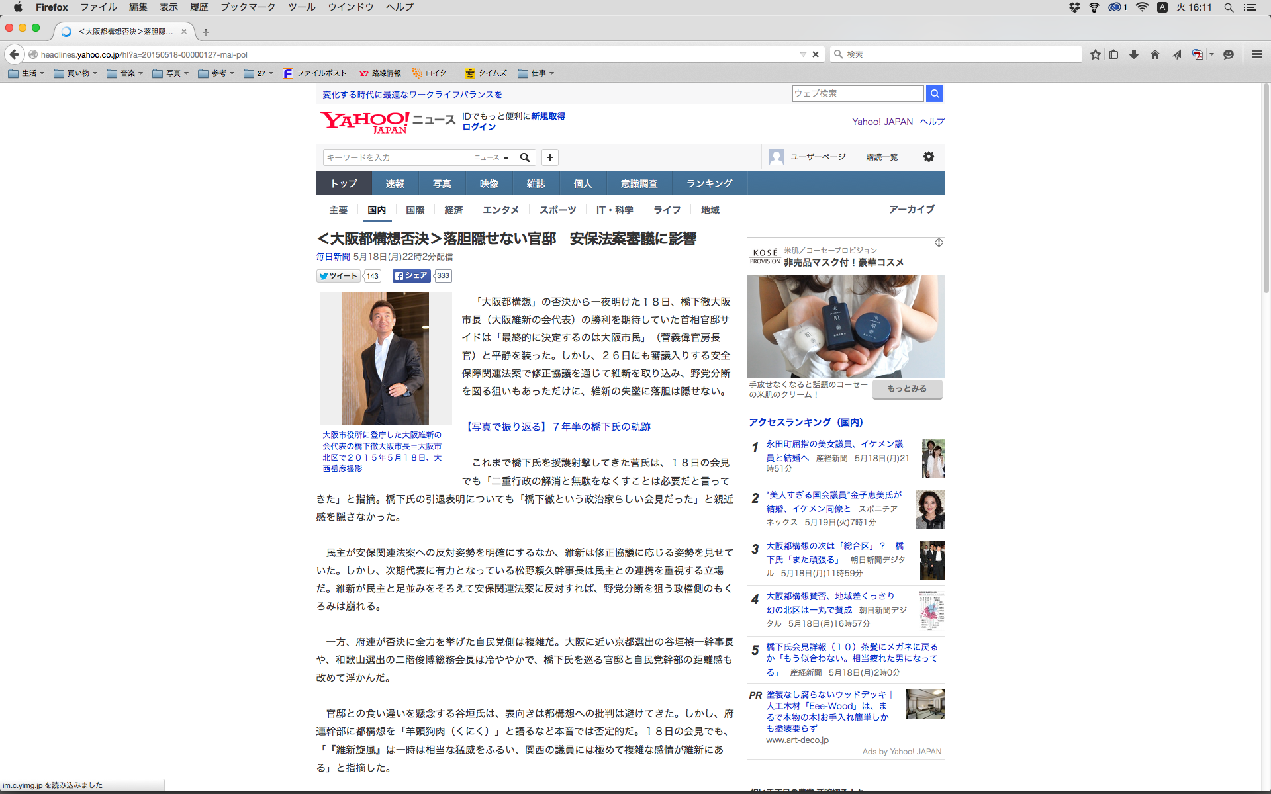Image resolution: width=1271 pixels, height=794 pixels.
Task: Open the ニュース search category dropdown
Action: (x=491, y=157)
